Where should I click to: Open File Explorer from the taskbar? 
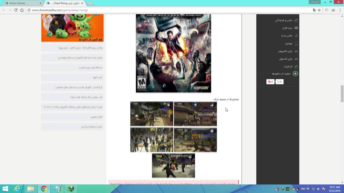click(x=31, y=189)
